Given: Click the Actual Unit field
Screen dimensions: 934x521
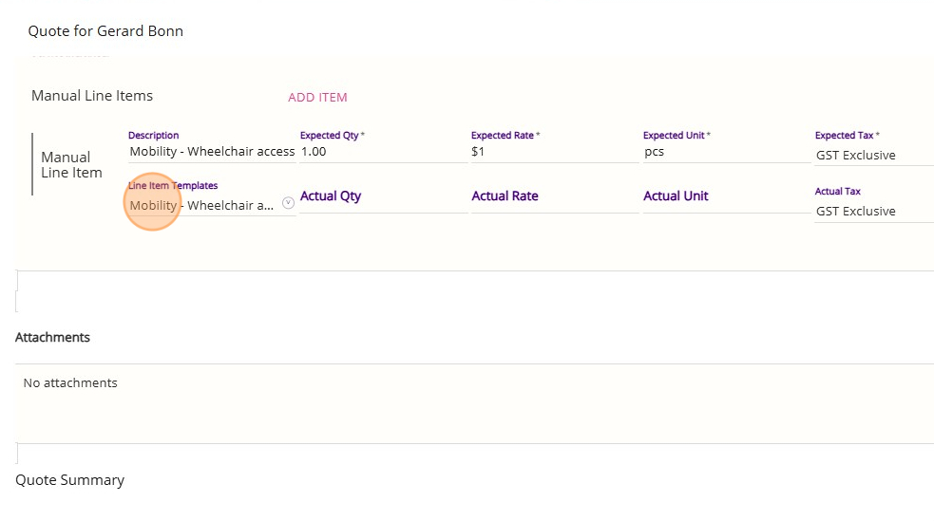Looking at the screenshot, I should click(x=726, y=197).
